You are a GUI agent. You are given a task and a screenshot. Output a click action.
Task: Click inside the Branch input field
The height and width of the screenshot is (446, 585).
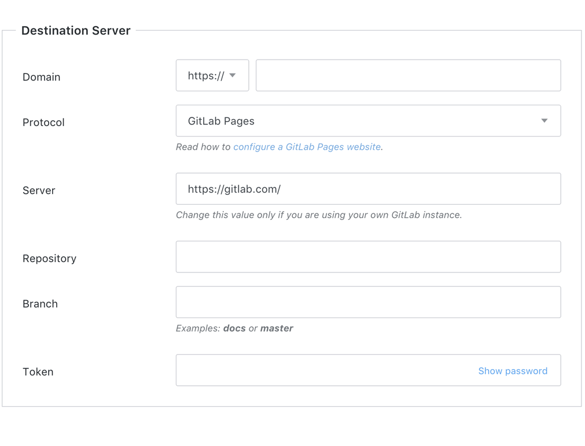click(x=368, y=302)
